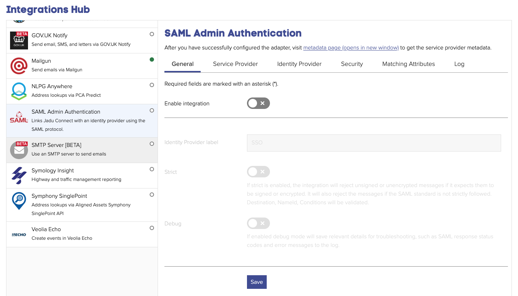518x296 pixels.
Task: Select Veolia Echo integration title
Action: pyautogui.click(x=46, y=229)
